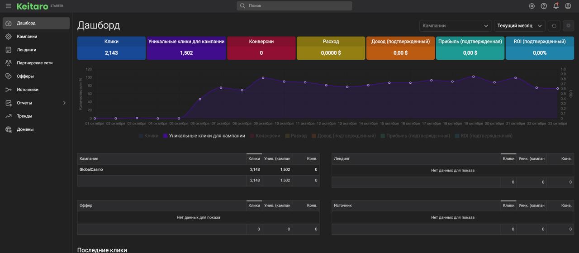
Task: Open the Кампании filter dropdown
Action: (x=455, y=26)
